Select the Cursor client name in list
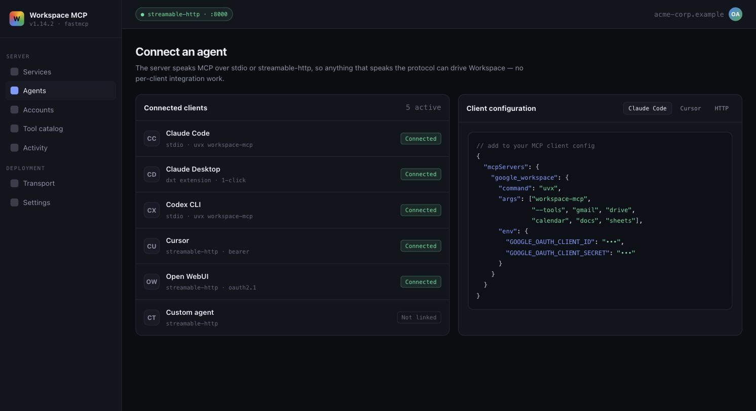This screenshot has width=756, height=411. coord(177,240)
